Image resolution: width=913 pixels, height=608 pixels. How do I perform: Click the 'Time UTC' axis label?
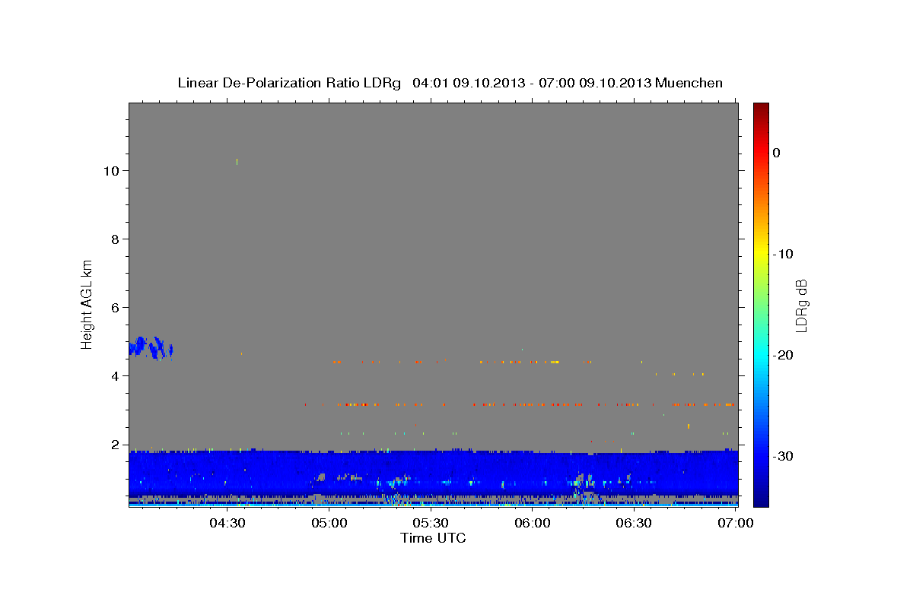433,538
